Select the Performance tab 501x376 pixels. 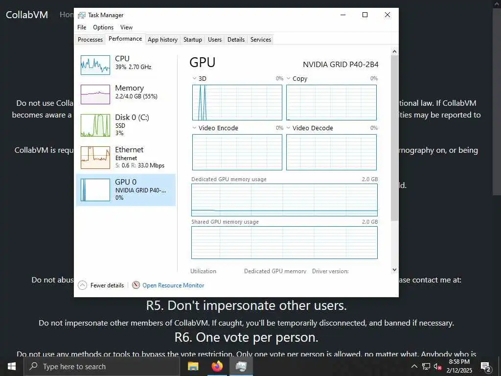125,39
